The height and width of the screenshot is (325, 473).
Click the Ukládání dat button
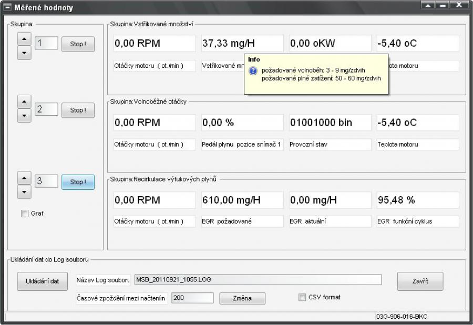tap(42, 281)
